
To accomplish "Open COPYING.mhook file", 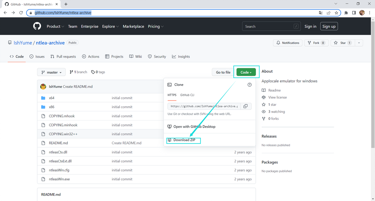I will pos(62,116).
